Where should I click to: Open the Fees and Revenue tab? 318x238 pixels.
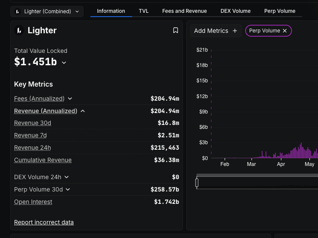[184, 11]
